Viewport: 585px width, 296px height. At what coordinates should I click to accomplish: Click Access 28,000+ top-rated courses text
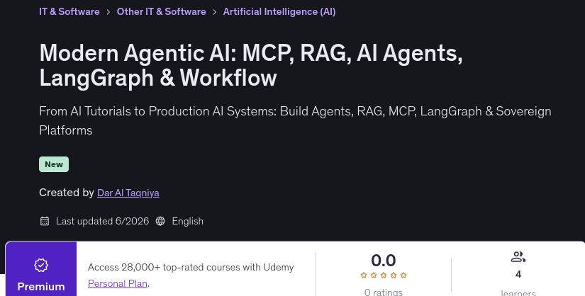coord(191,267)
